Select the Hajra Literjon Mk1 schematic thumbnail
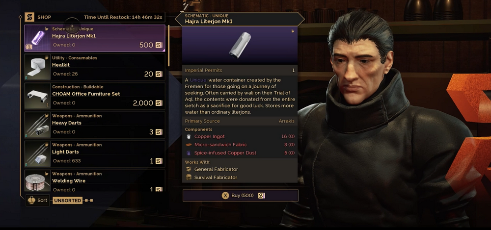This screenshot has width=491, height=230. (x=38, y=38)
